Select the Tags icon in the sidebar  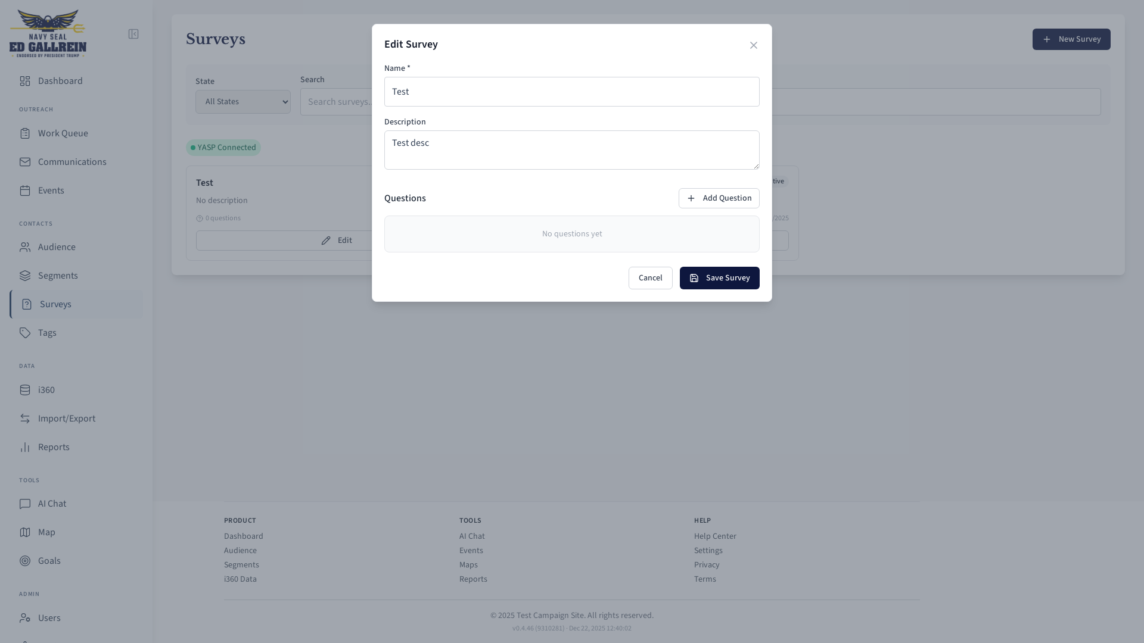click(25, 333)
